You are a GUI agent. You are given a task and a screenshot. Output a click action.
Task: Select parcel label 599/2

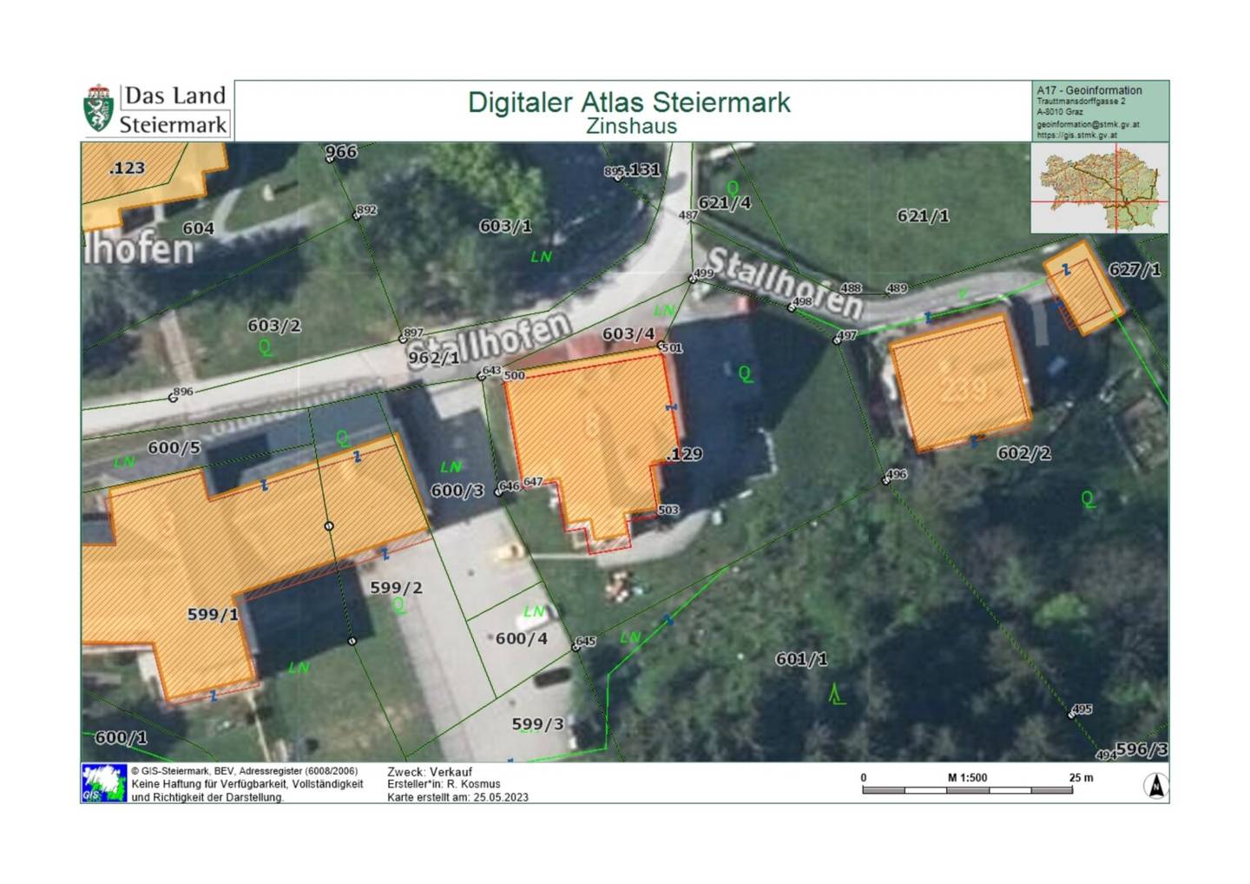point(397,588)
